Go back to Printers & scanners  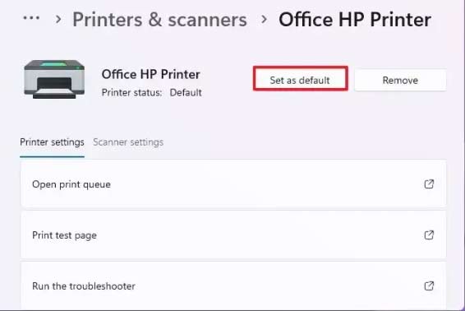point(159,20)
